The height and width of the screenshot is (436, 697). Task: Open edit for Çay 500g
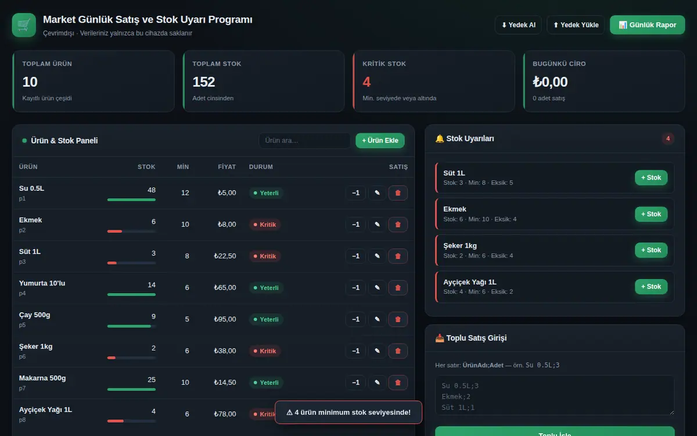[x=377, y=319]
